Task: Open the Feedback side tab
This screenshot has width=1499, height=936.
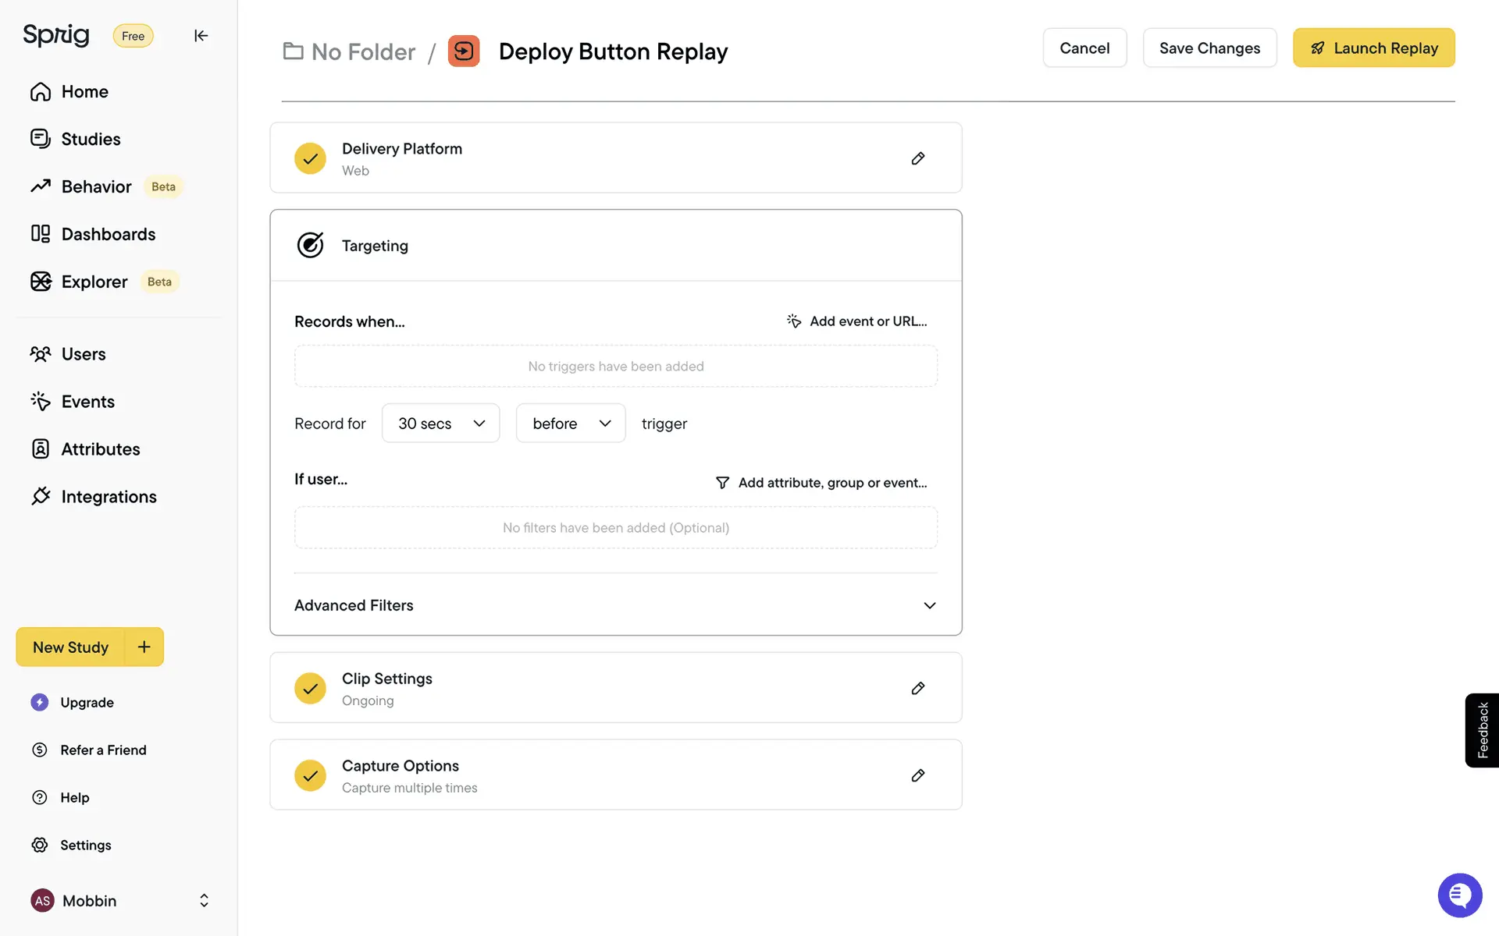Action: [x=1482, y=730]
